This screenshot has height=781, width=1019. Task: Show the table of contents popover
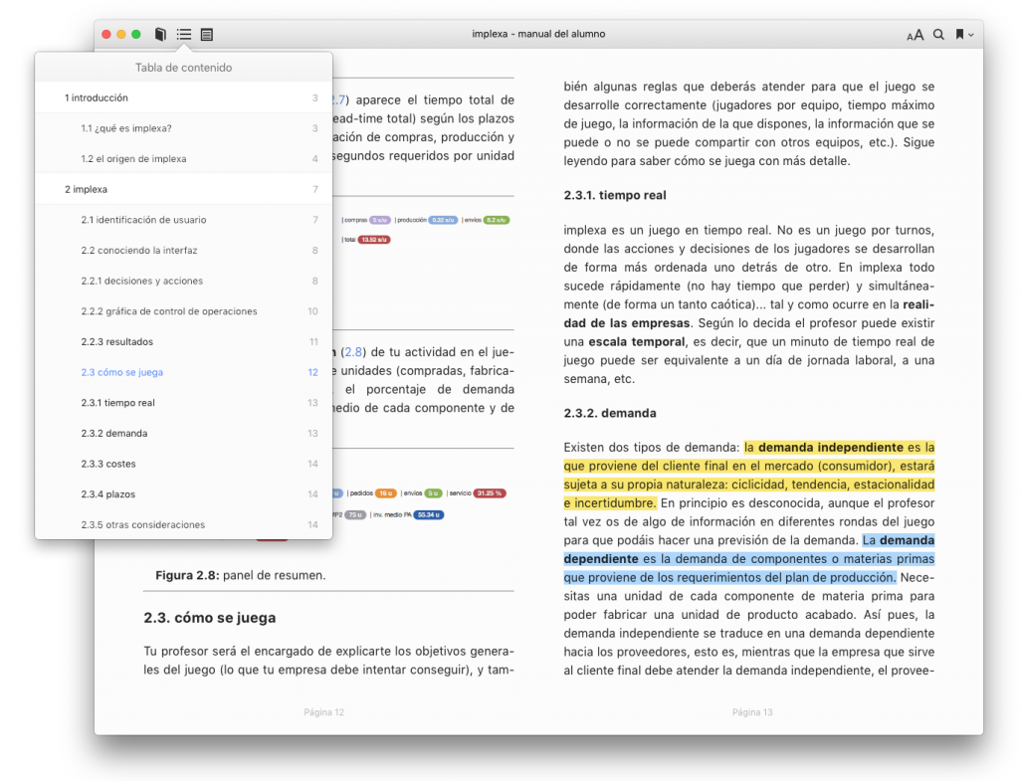tap(183, 34)
